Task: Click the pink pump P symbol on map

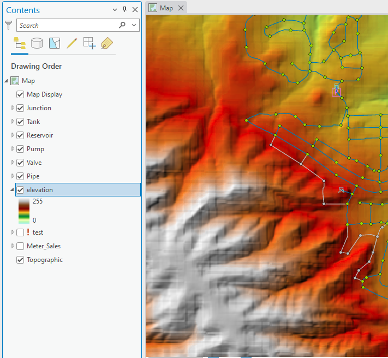Action: coord(336,92)
